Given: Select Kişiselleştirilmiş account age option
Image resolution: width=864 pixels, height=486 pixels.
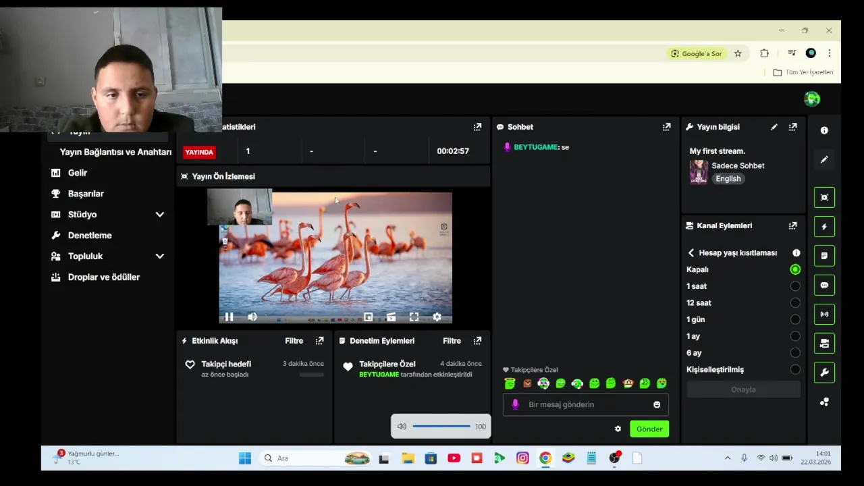Looking at the screenshot, I should 795,369.
